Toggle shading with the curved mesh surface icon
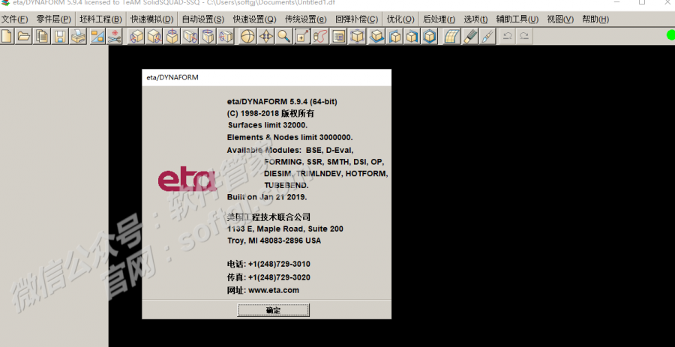Viewport: 675px width, 347px height. tap(451, 37)
